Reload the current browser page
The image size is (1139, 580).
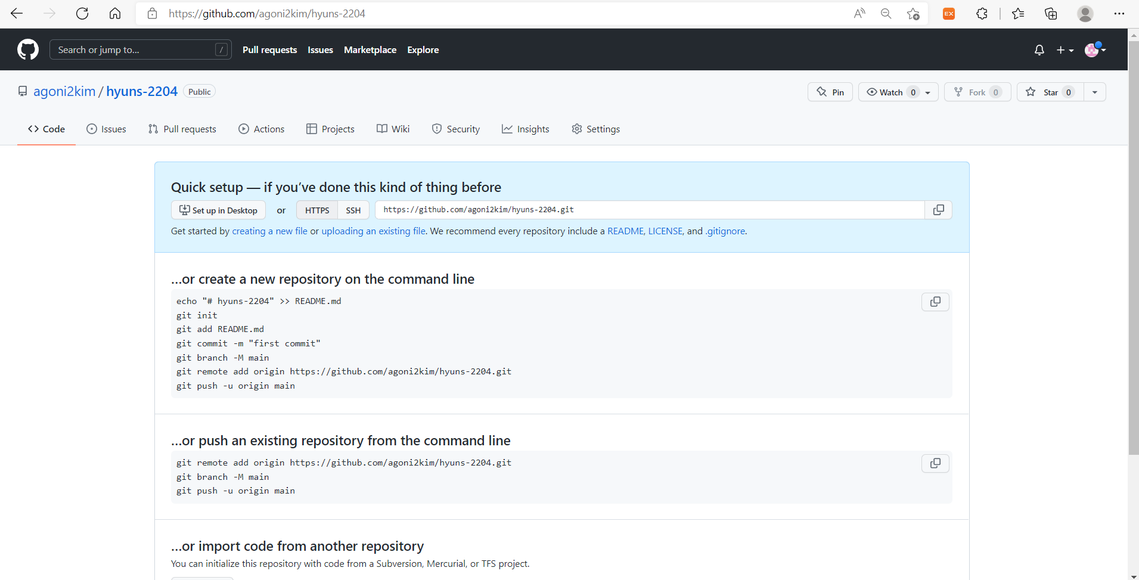(x=82, y=13)
